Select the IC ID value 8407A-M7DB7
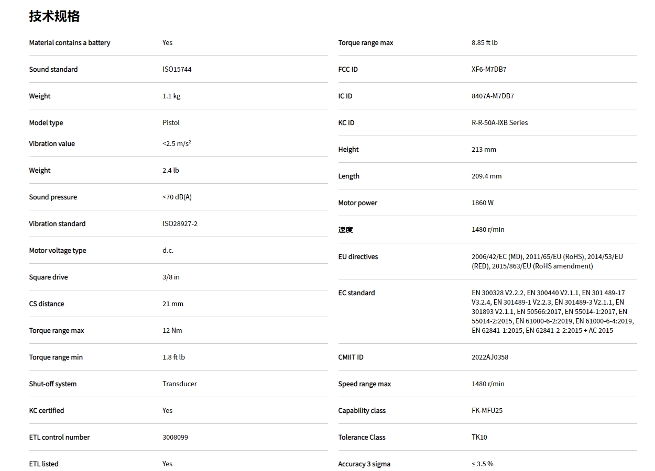Screen dimensions: 655x471 (493, 96)
